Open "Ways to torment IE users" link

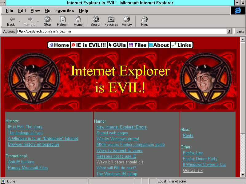coord(119,150)
